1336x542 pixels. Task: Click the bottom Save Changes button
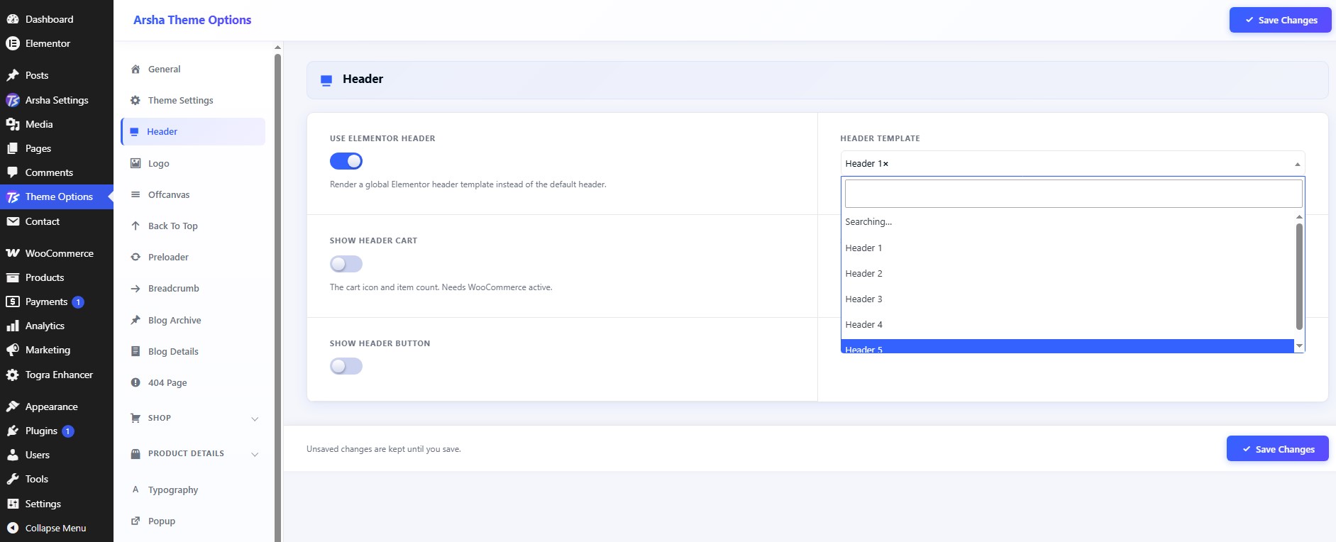pos(1277,449)
